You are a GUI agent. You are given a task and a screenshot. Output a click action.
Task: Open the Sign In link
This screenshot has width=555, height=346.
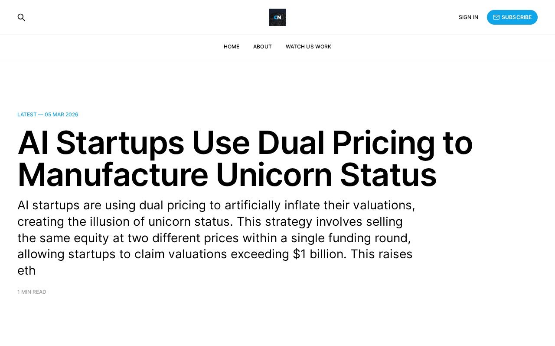[x=468, y=17]
